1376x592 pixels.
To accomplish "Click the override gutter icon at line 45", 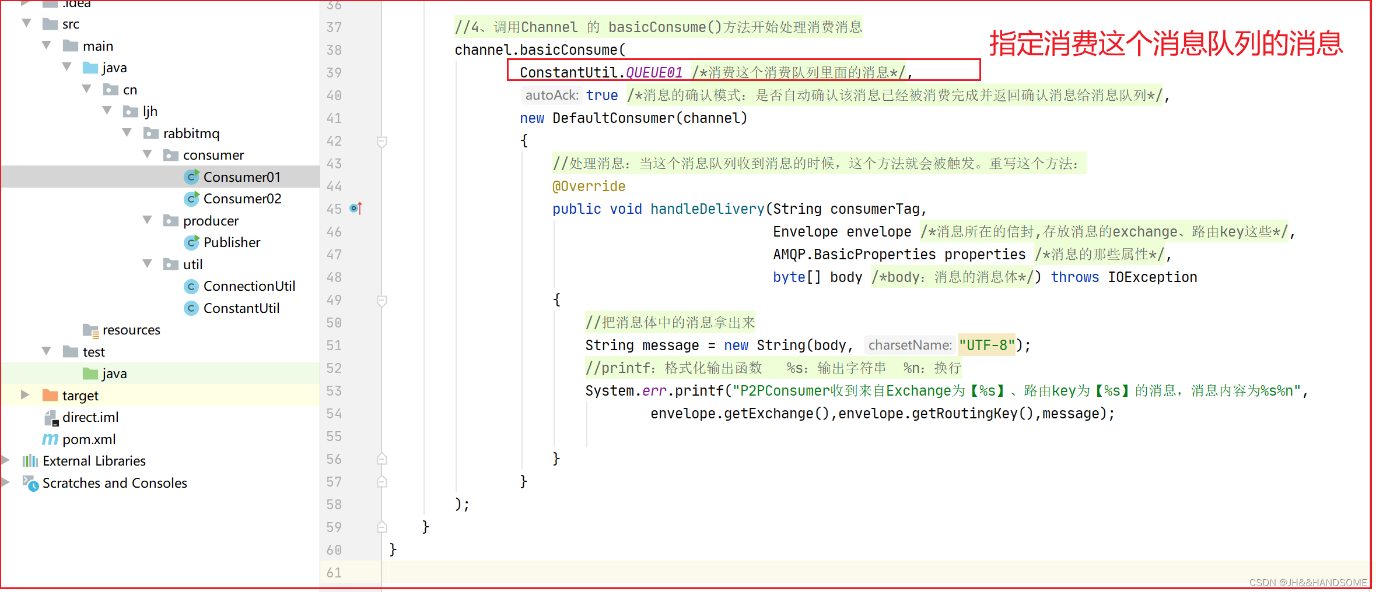I will [x=356, y=208].
